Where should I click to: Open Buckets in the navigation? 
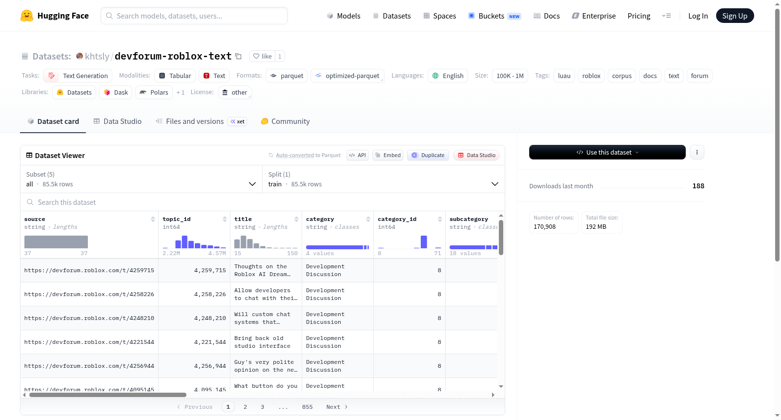tap(494, 16)
